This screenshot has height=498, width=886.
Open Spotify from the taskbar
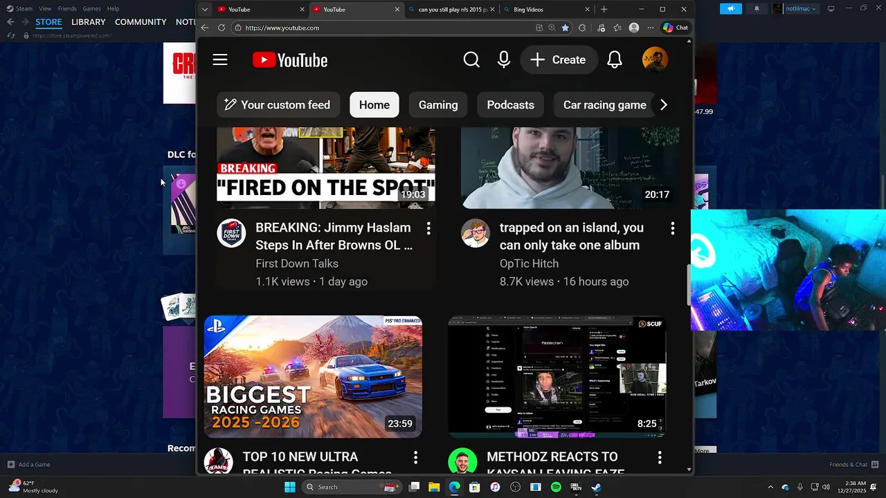click(x=556, y=487)
